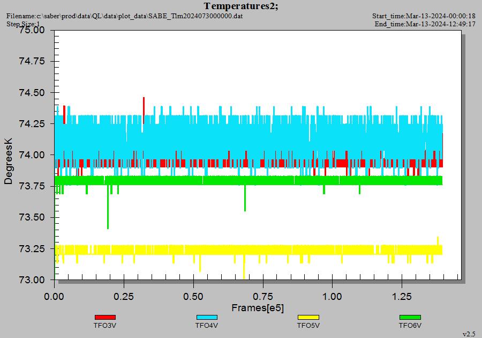Image resolution: width=482 pixels, height=338 pixels.
Task: Click the deepest green TFO6V dip near 73.40
Action: [108, 207]
